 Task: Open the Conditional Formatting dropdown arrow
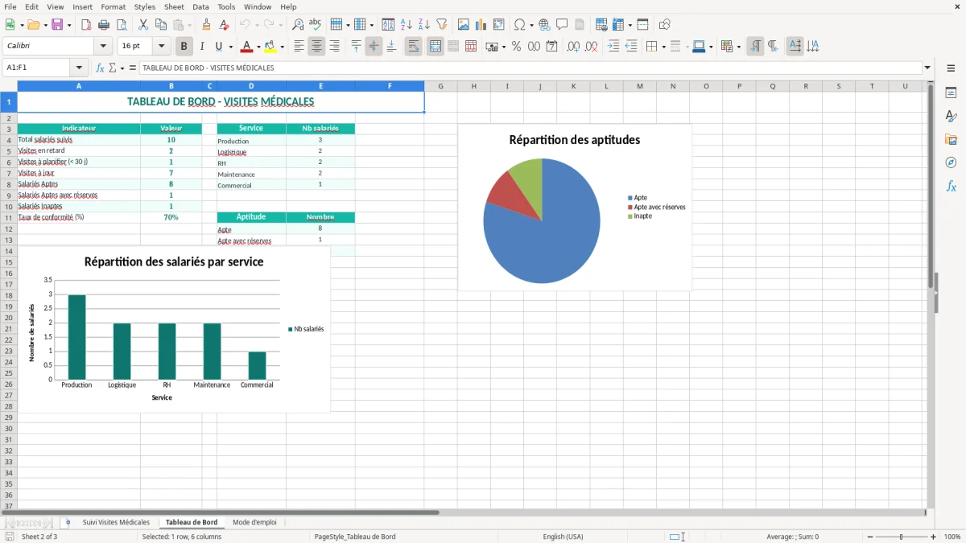click(738, 47)
